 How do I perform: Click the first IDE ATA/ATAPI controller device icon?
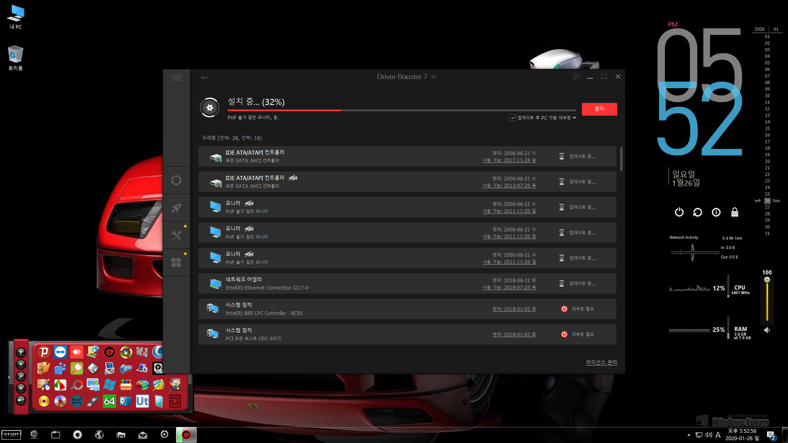(215, 157)
